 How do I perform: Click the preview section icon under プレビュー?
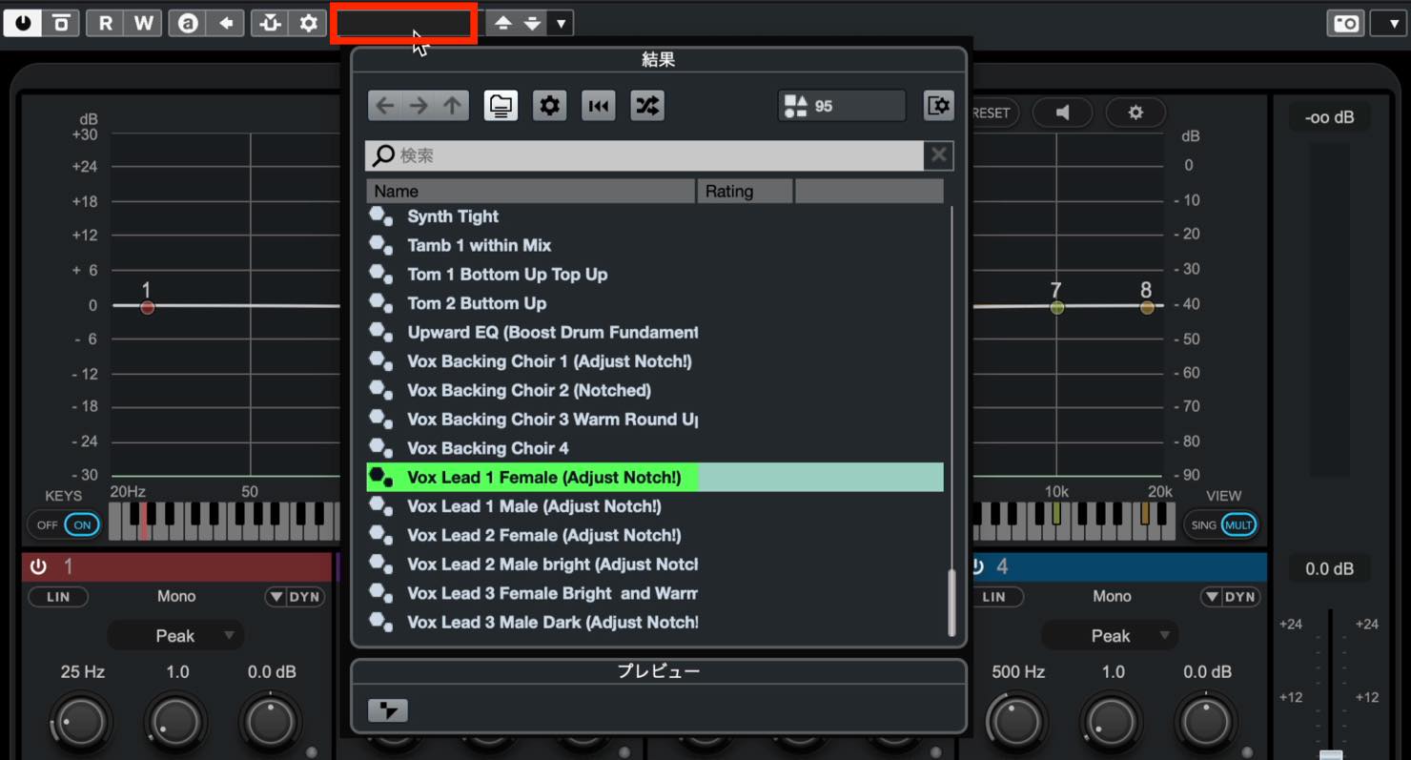tap(388, 710)
